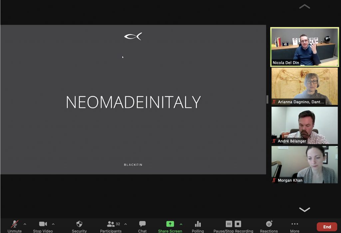Expand Share Screen advanced options arrow
Image resolution: width=341 pixels, height=233 pixels.
coord(181,224)
